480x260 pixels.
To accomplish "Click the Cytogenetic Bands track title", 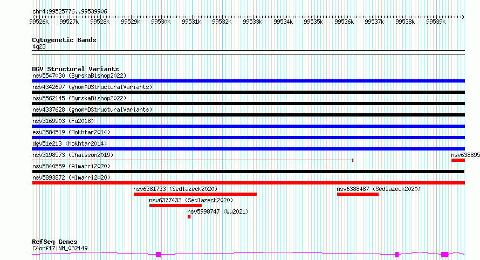I will pyautogui.click(x=64, y=40).
